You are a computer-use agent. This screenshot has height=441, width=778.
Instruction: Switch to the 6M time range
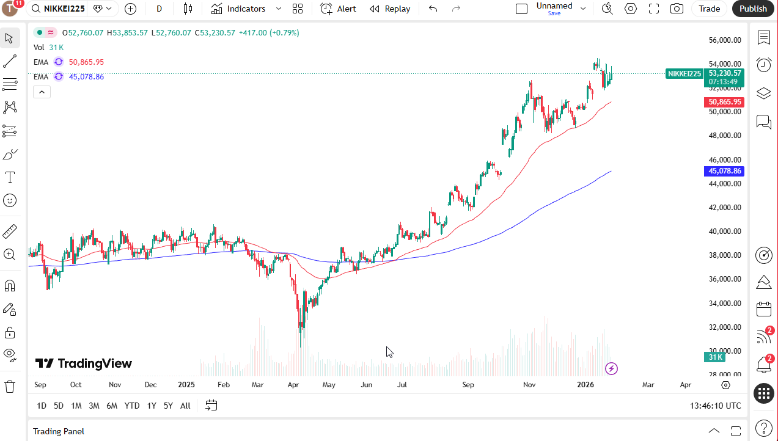click(112, 406)
